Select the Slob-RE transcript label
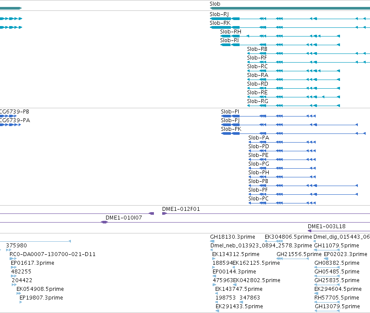The height and width of the screenshot is (313, 370). (x=257, y=93)
